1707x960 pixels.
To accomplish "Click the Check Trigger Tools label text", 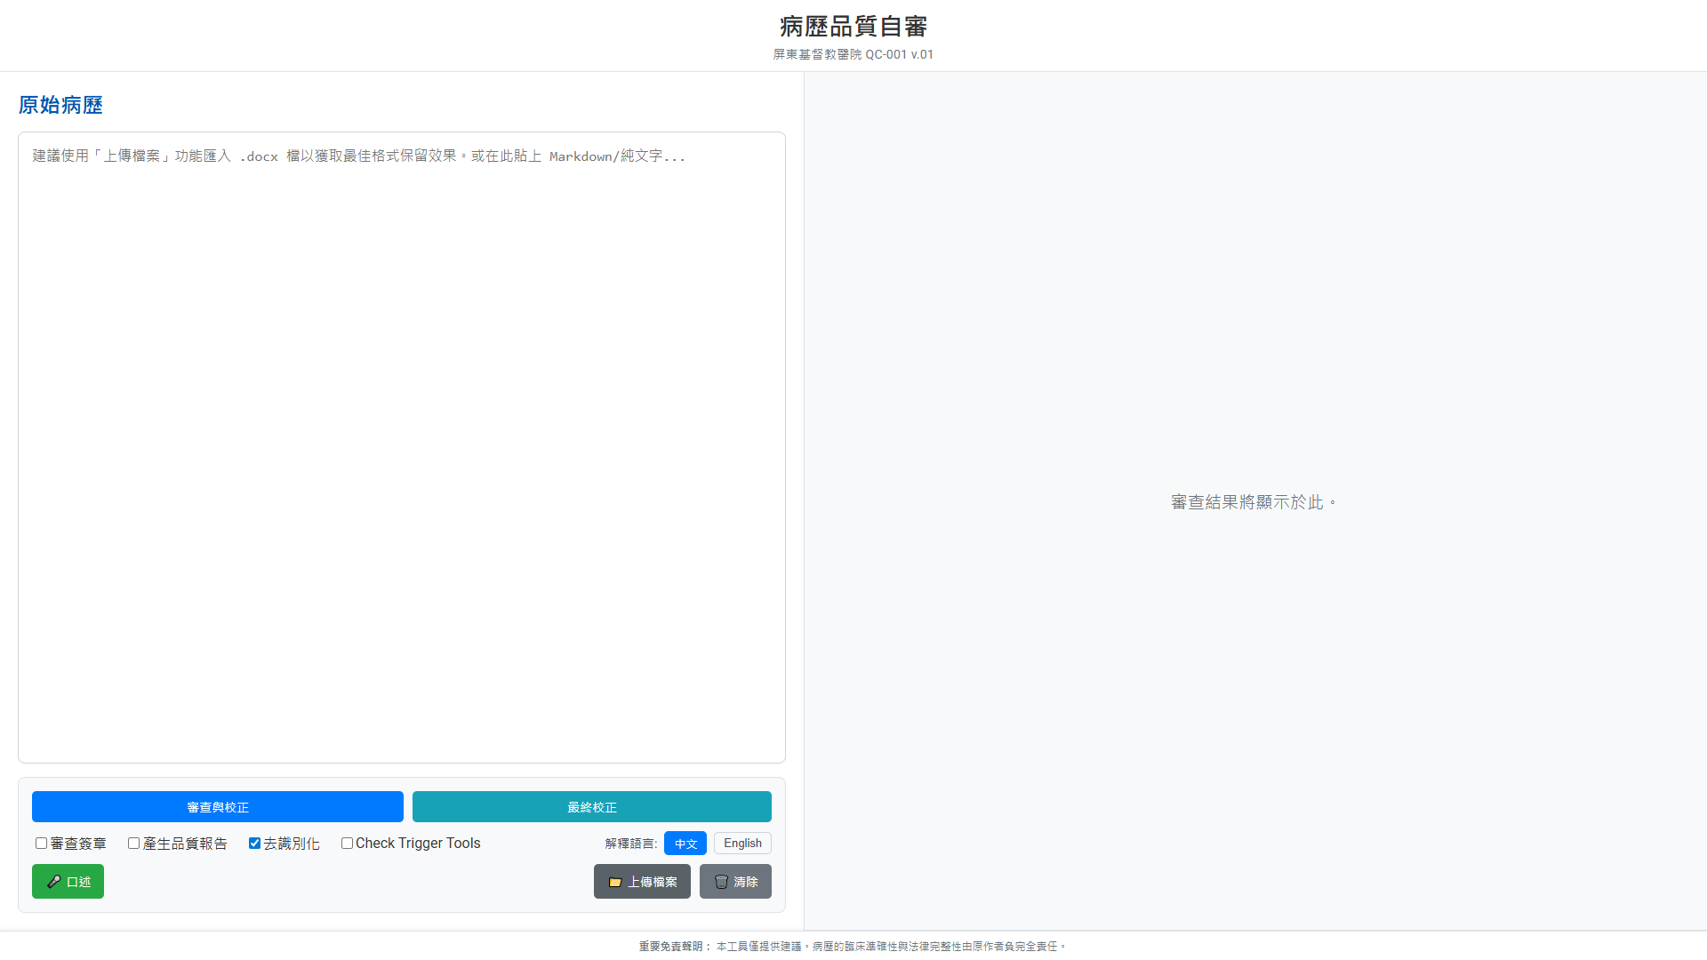I will pyautogui.click(x=418, y=843).
